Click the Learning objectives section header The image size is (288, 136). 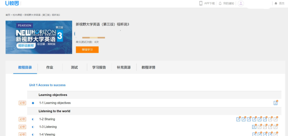53,95
